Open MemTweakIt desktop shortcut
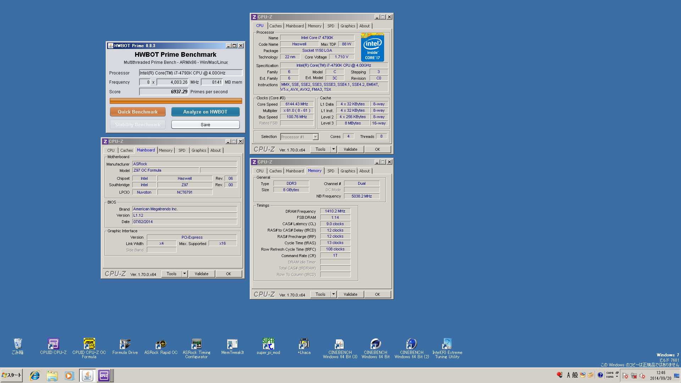This screenshot has width=681, height=383. [x=232, y=346]
